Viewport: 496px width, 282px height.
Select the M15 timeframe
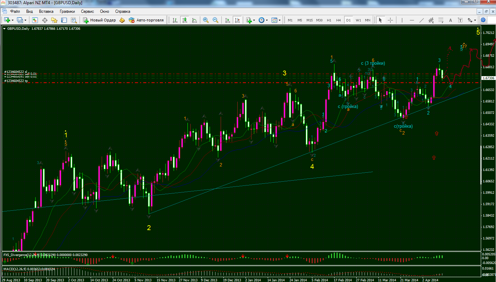click(310, 20)
